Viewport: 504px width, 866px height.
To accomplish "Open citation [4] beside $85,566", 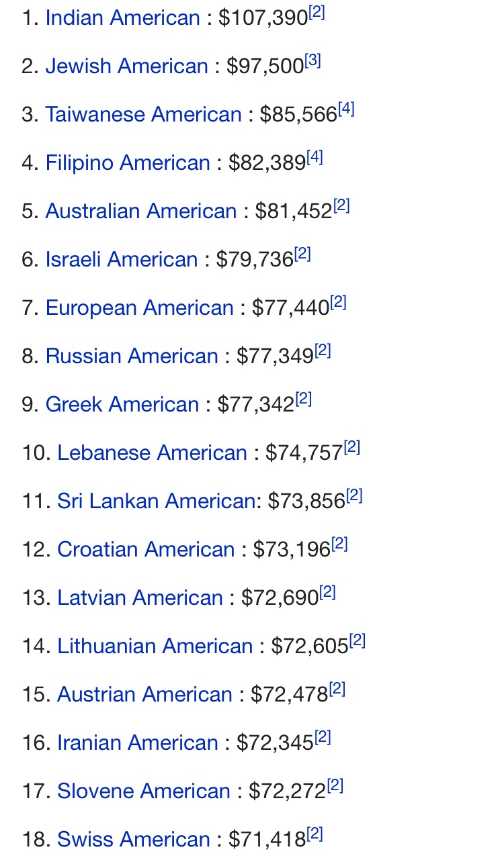I will (x=346, y=110).
